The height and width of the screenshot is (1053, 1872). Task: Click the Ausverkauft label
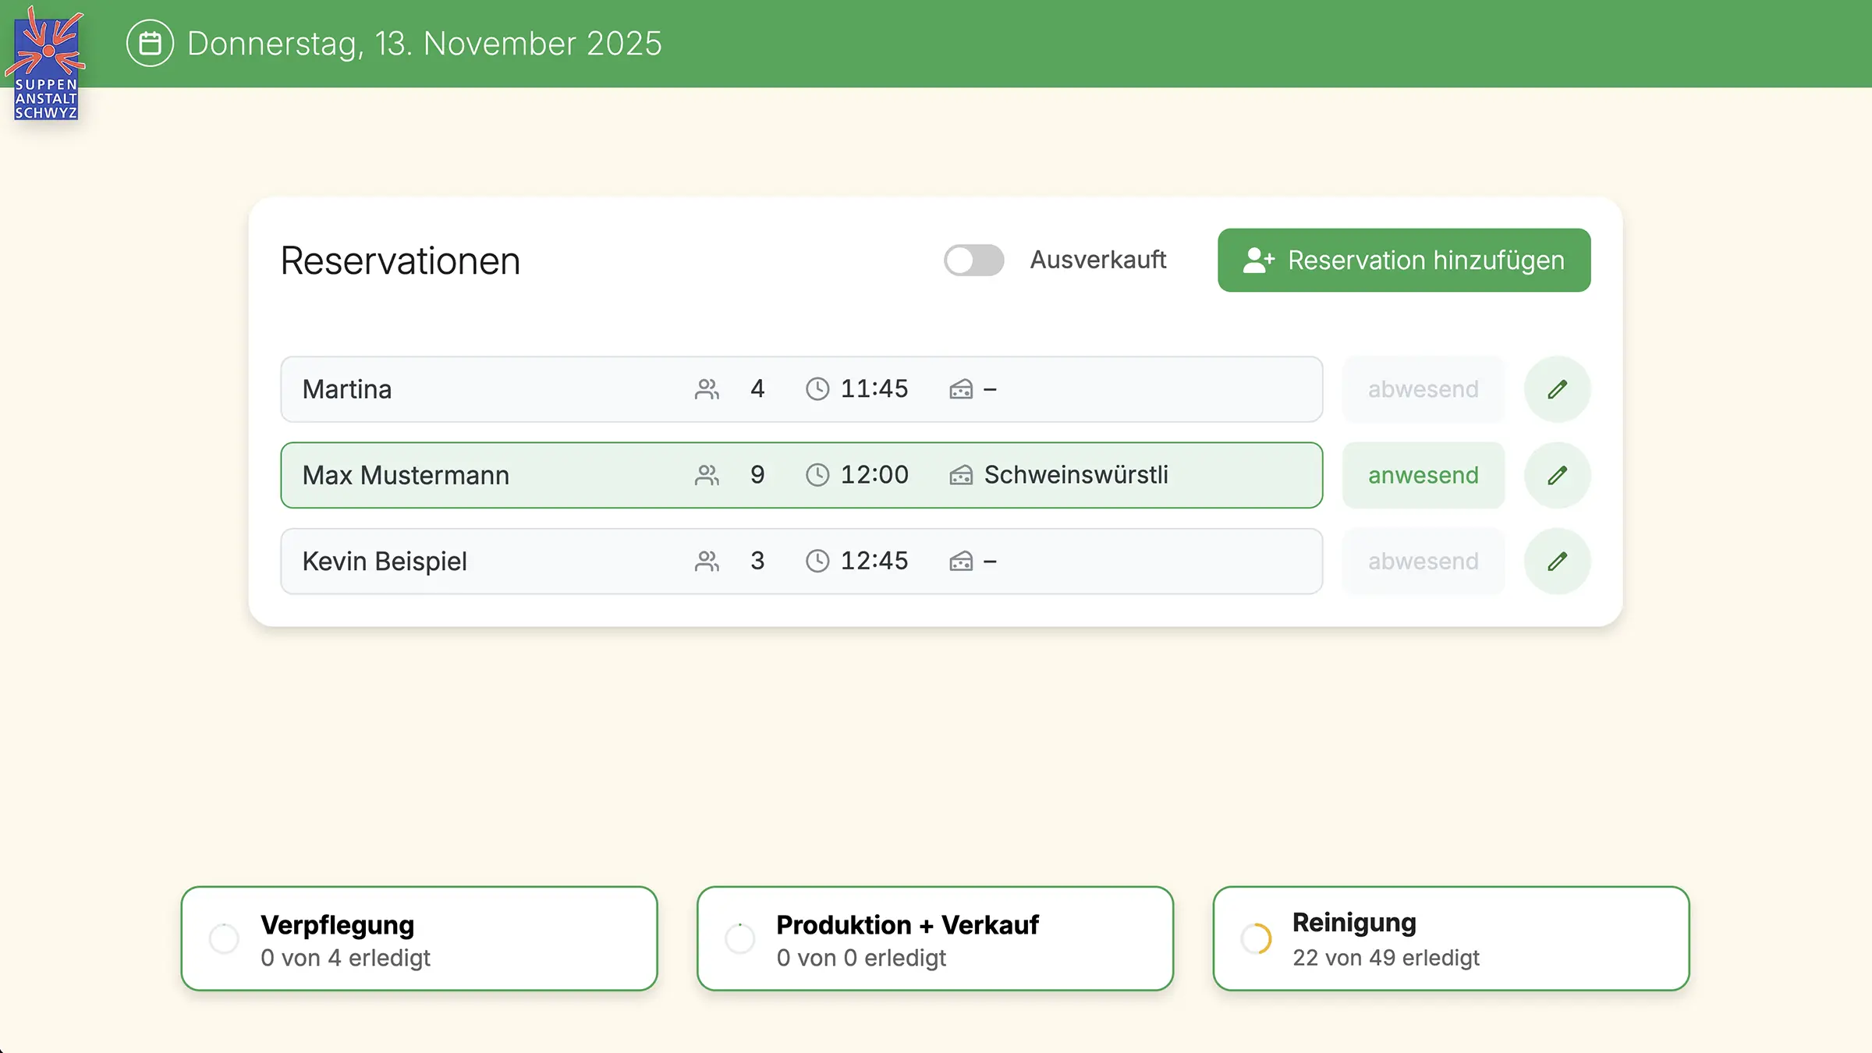1097,259
